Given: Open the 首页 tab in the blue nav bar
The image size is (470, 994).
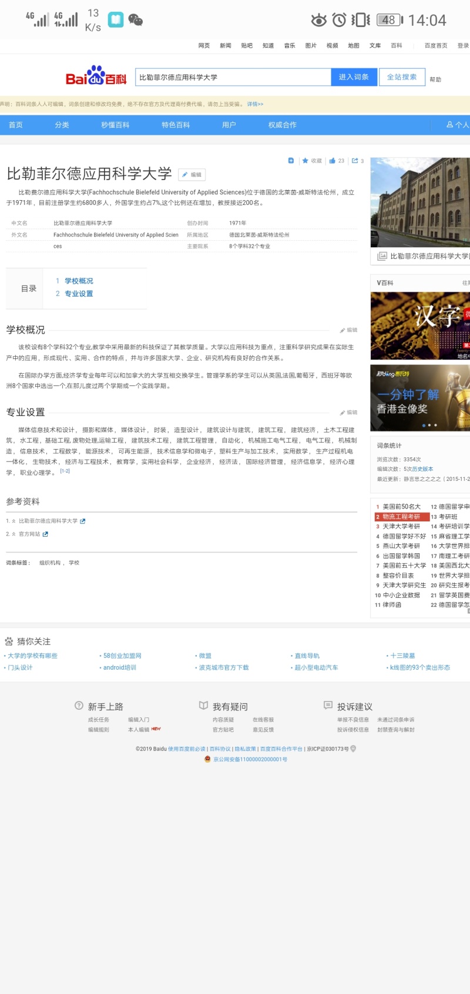Looking at the screenshot, I should (x=16, y=125).
